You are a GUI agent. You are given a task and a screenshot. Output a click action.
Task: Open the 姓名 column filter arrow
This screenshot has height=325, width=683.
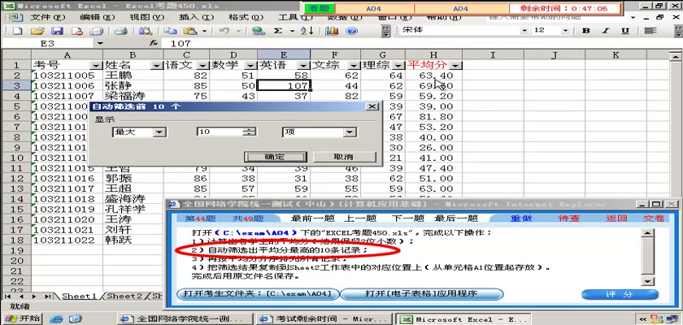157,65
